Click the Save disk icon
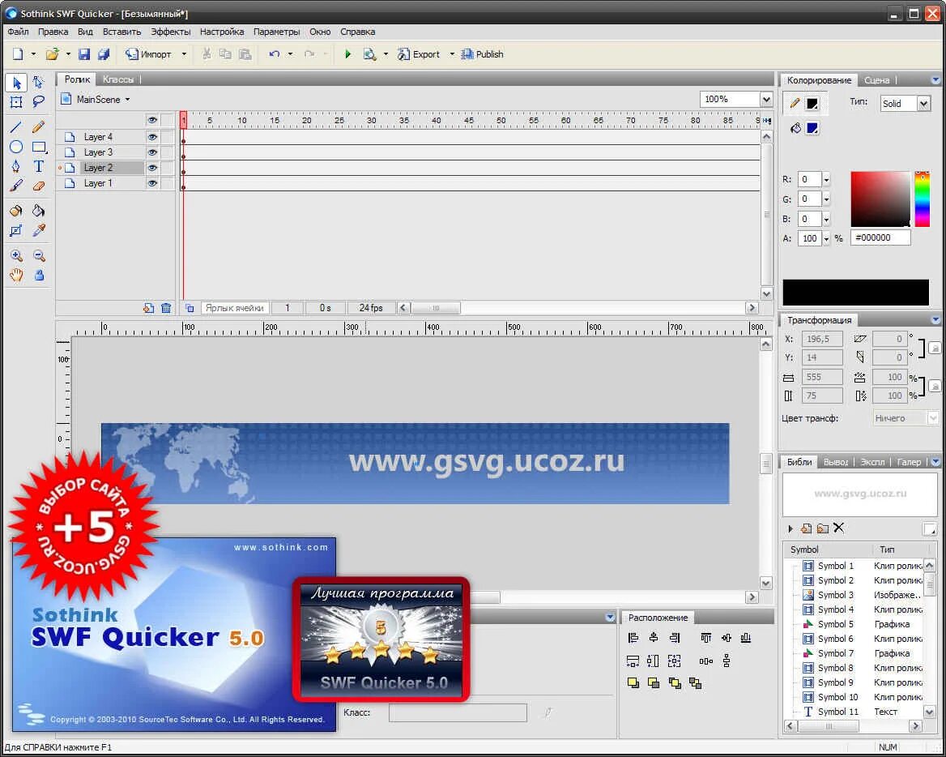The width and height of the screenshot is (946, 757). [84, 54]
